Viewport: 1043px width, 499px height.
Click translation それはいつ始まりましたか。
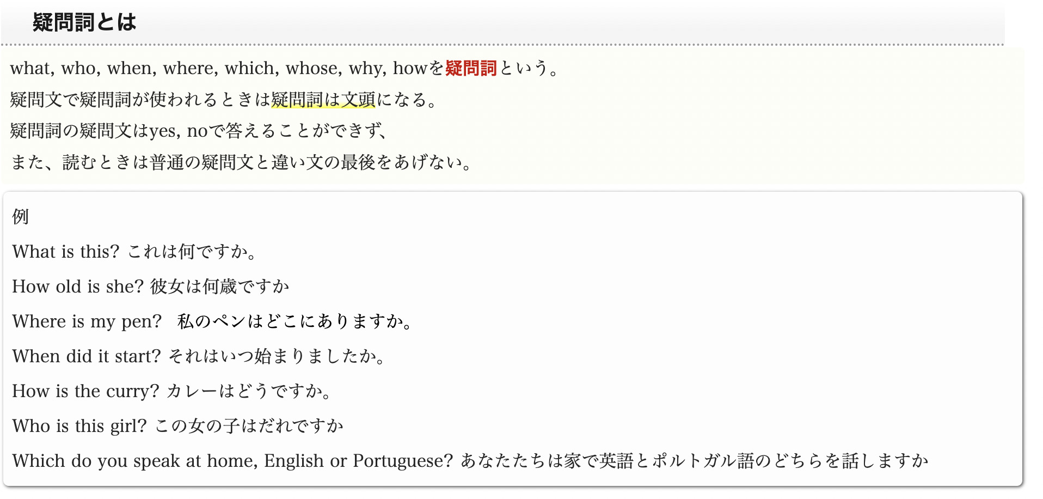pos(277,356)
